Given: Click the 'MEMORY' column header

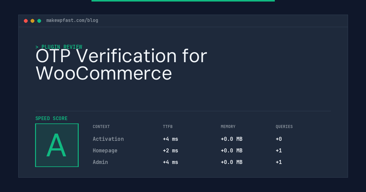Looking at the screenshot, I should pos(228,127).
